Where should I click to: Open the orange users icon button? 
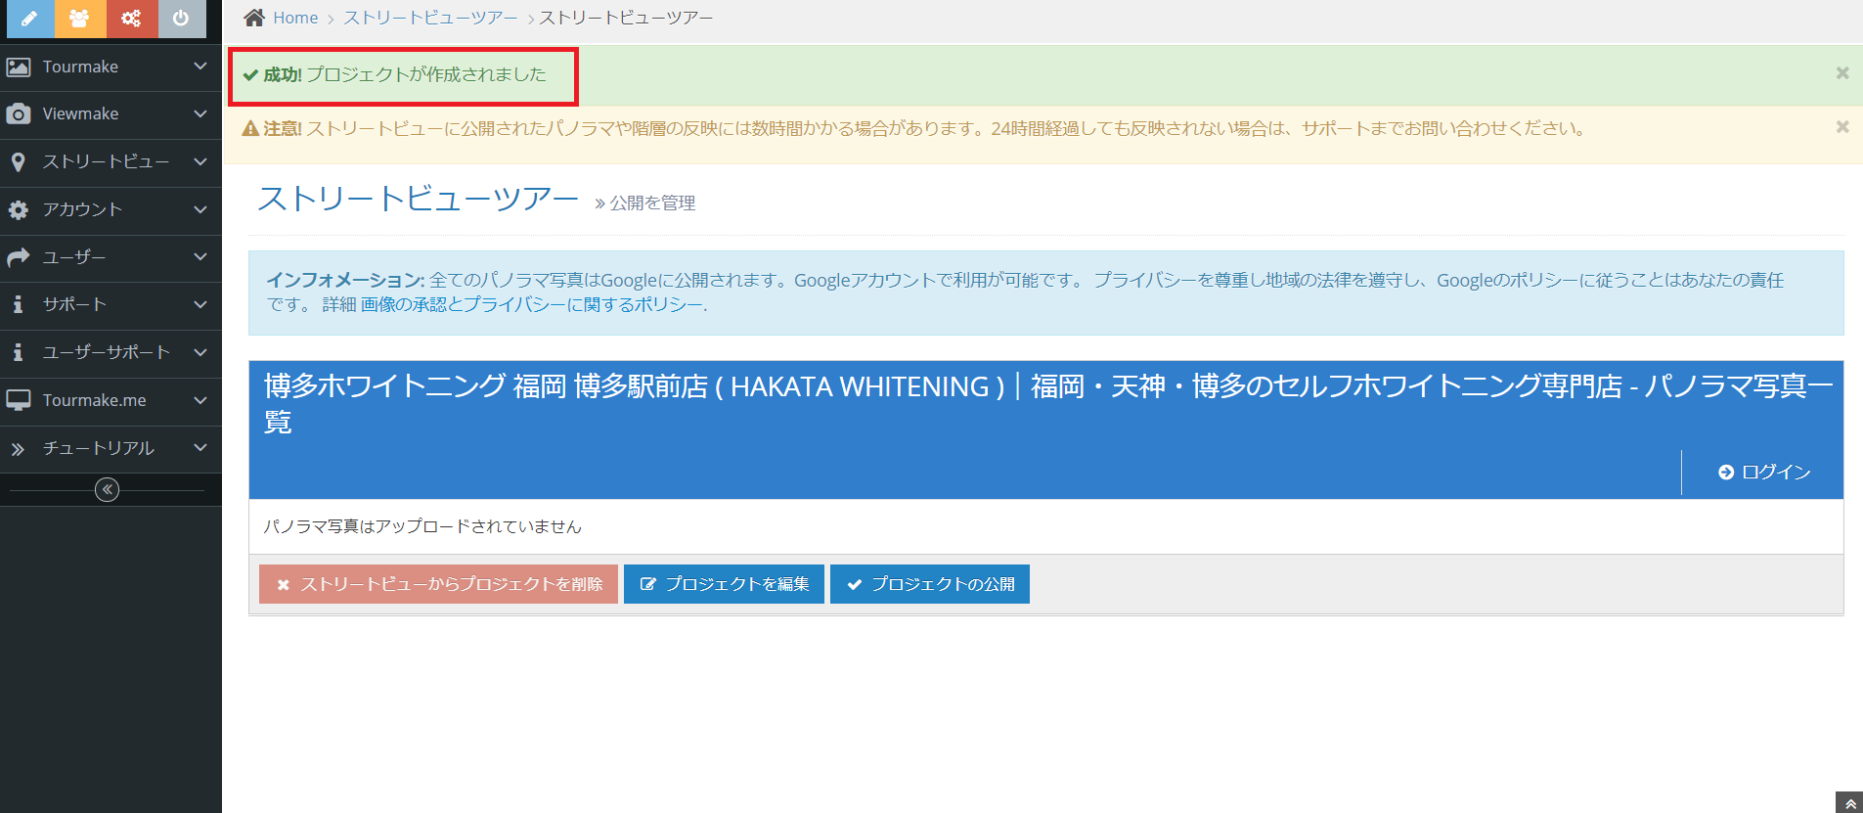[80, 19]
